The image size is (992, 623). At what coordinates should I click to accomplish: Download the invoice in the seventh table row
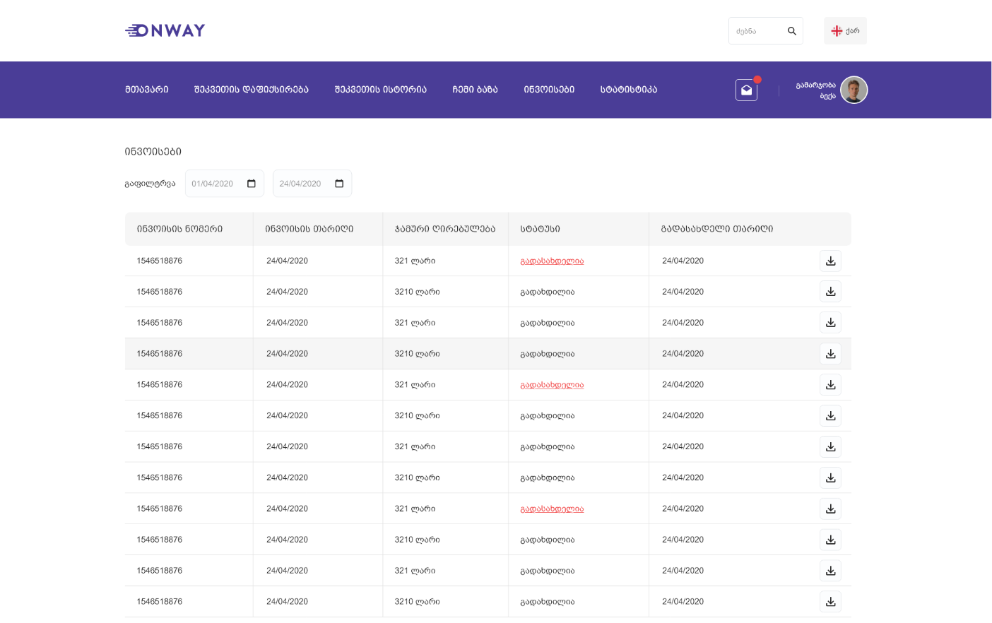coord(830,447)
